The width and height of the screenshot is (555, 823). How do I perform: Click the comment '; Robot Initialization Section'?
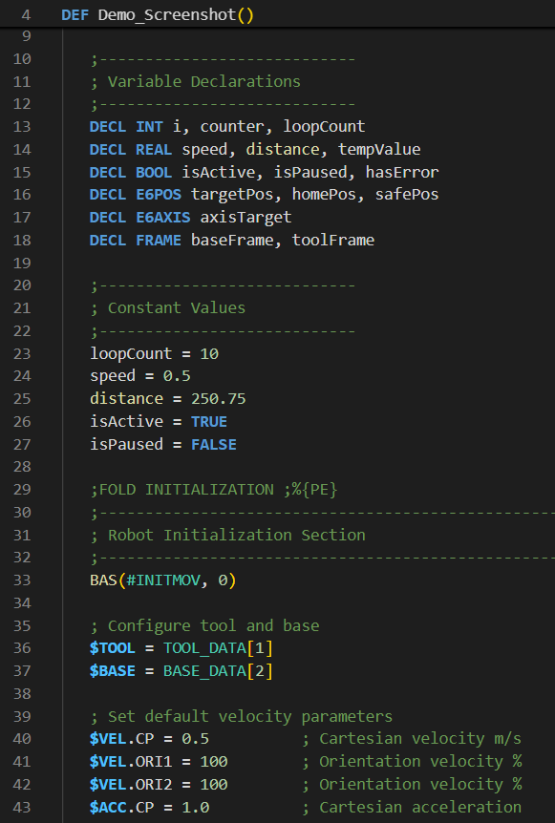(227, 535)
